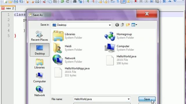Click the red closing brace on line 5
Screen dimensions: 186x104
pos(15,36)
